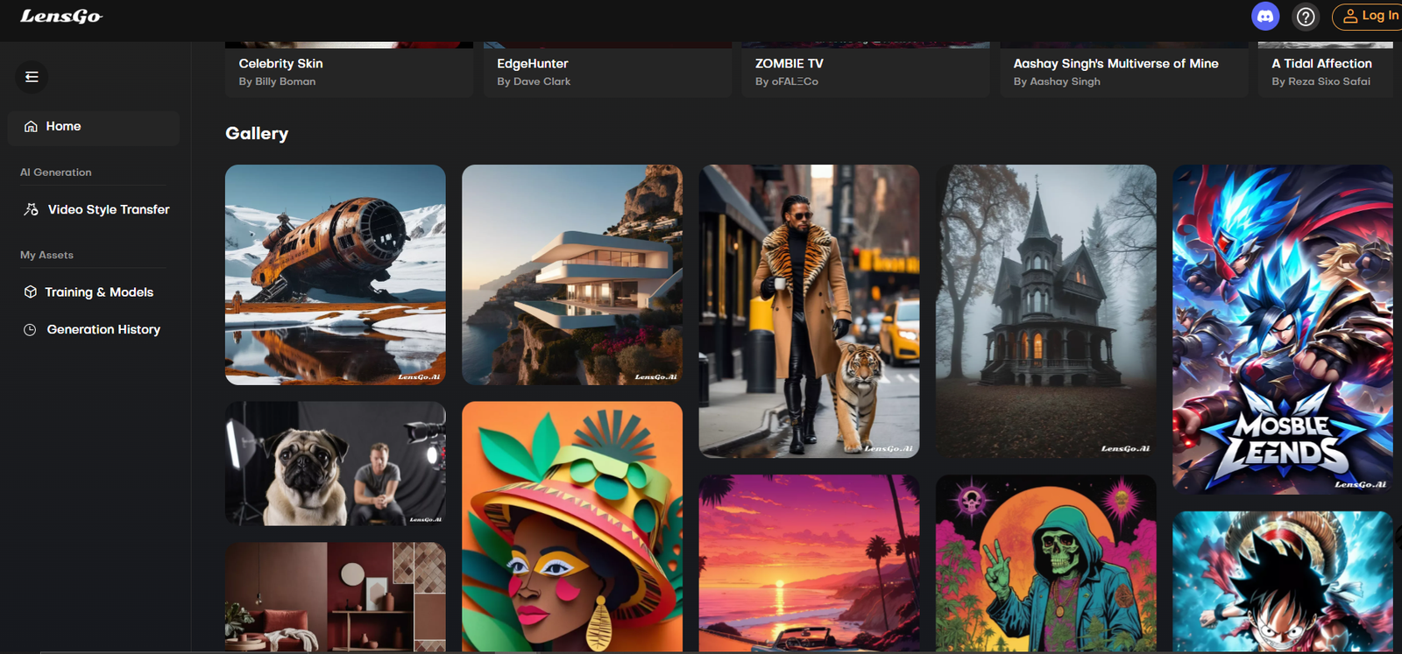Open the help question mark icon
The width and height of the screenshot is (1402, 654).
(1306, 17)
